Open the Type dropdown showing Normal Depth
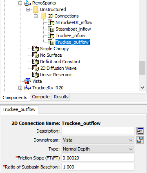 (98, 149)
